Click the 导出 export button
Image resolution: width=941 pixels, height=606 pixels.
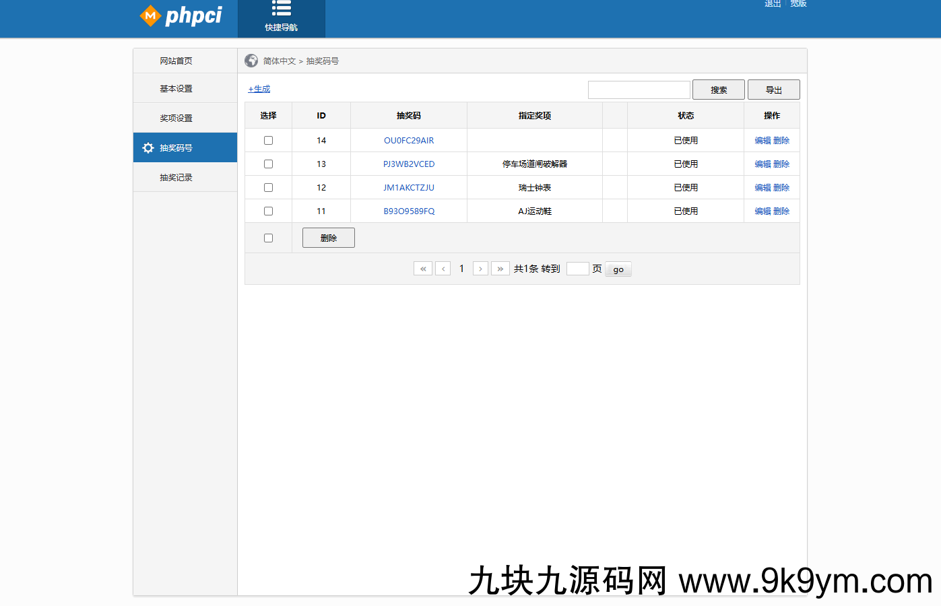pyautogui.click(x=773, y=89)
